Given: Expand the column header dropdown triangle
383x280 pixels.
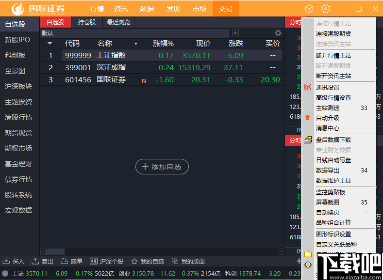Looking at the screenshot, I should click(50, 44).
